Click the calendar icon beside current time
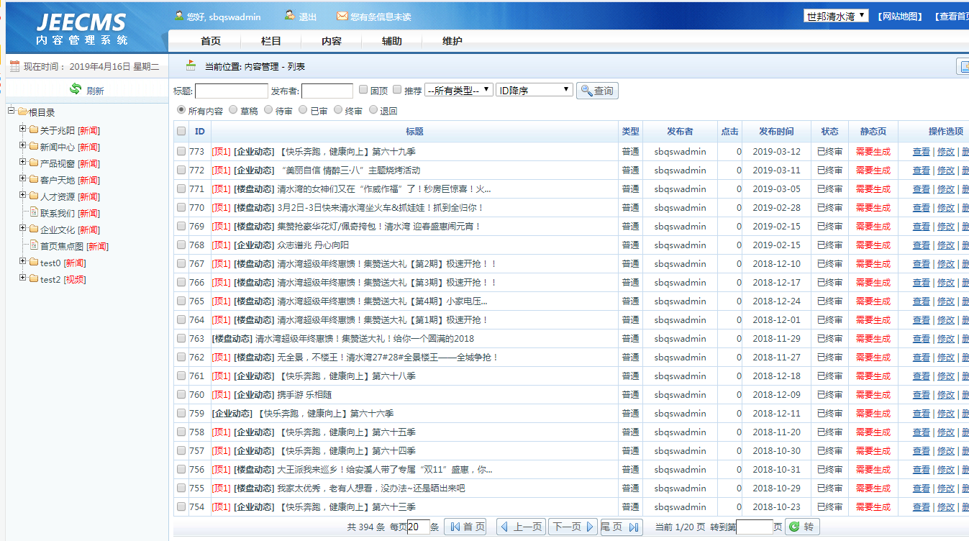The image size is (969, 541). (x=14, y=66)
